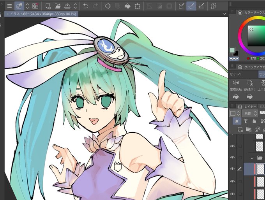The image size is (265, 200).
Task: Toggle the eye of the bottom-most visible layer
Action: point(233,194)
